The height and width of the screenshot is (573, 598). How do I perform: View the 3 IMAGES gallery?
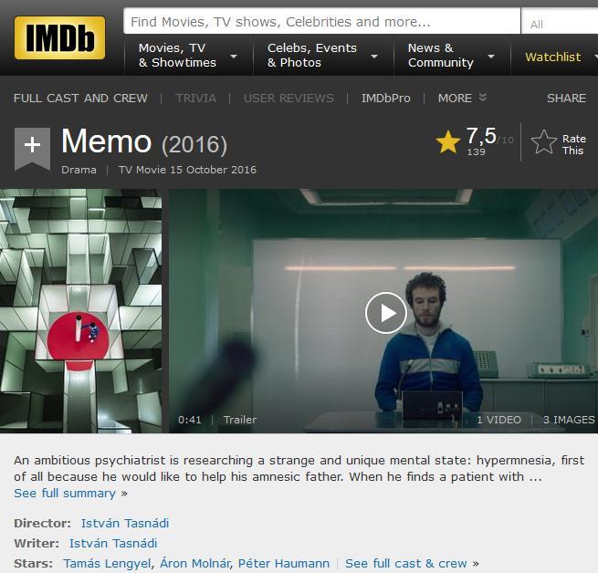[x=569, y=420]
